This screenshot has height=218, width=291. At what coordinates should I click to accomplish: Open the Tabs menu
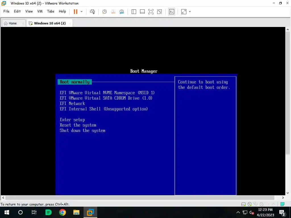tap(51, 11)
